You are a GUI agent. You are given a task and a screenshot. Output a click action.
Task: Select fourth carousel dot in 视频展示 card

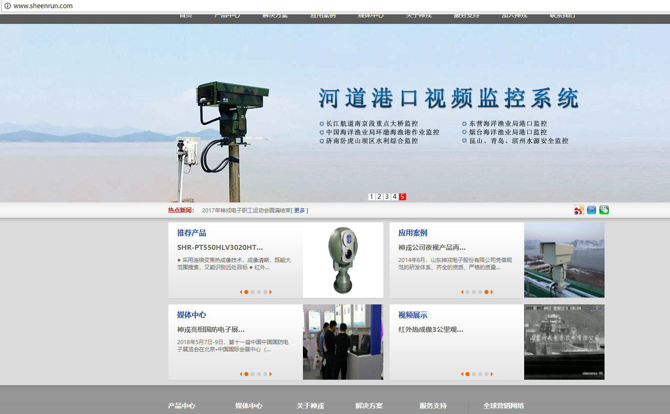tap(486, 374)
